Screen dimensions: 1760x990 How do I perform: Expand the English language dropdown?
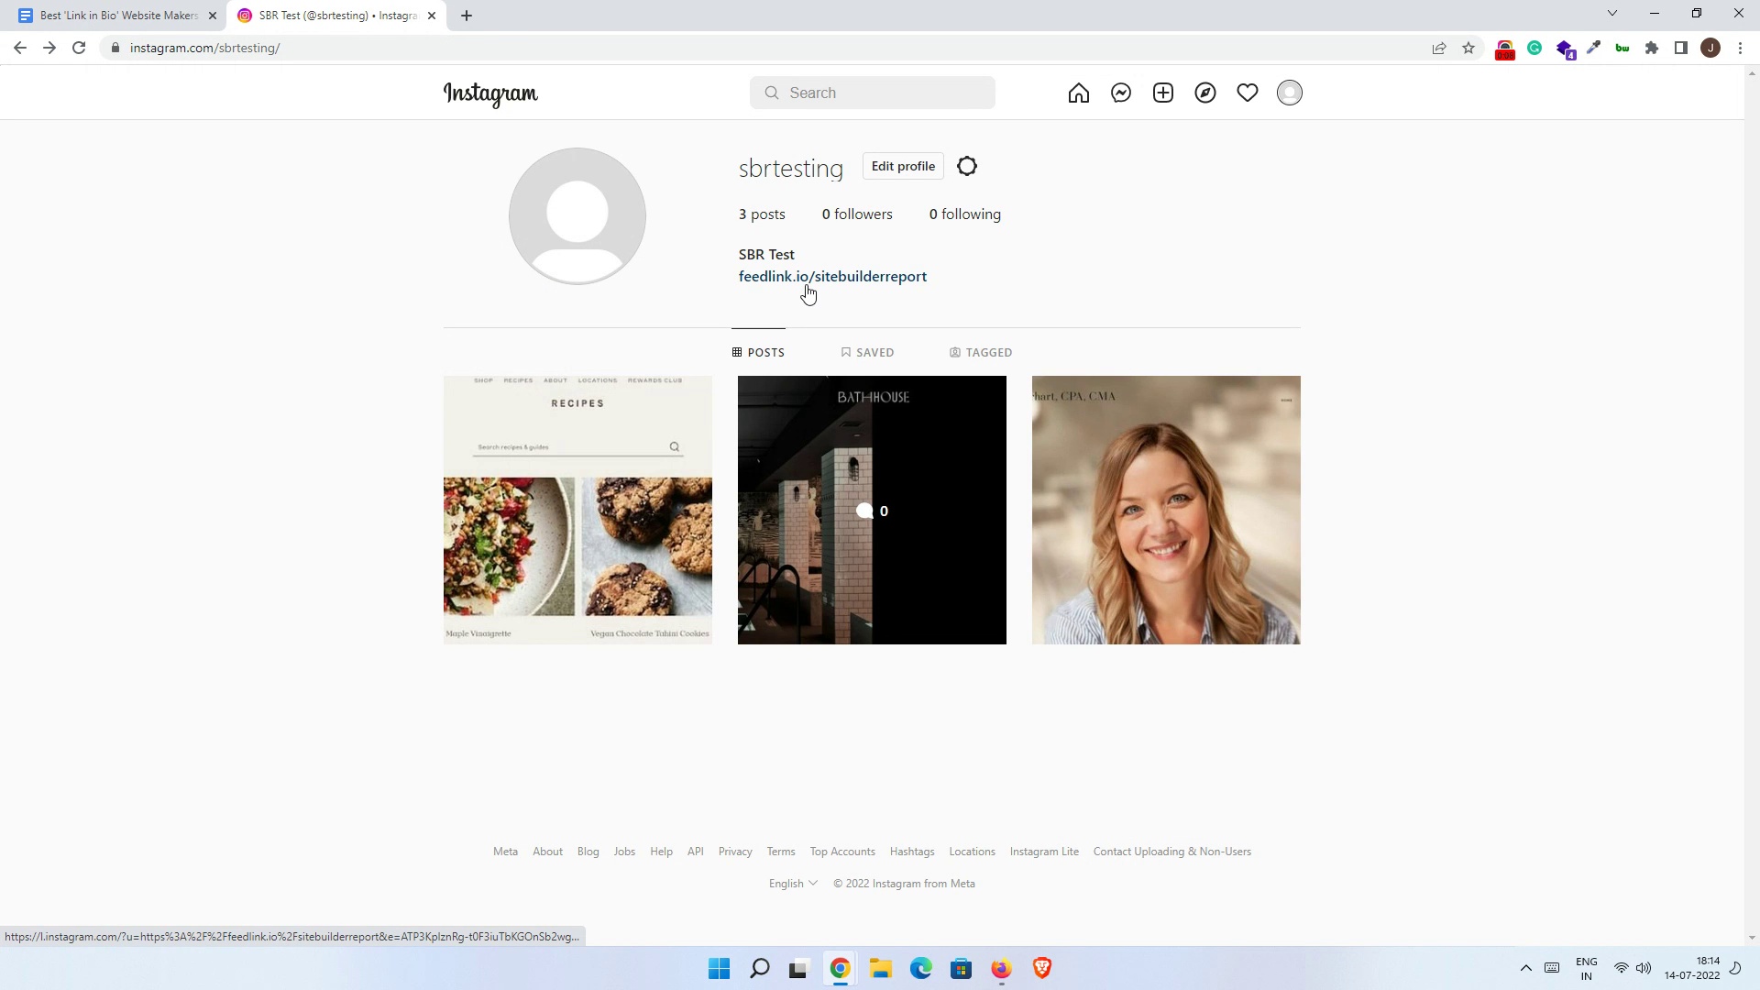(793, 884)
